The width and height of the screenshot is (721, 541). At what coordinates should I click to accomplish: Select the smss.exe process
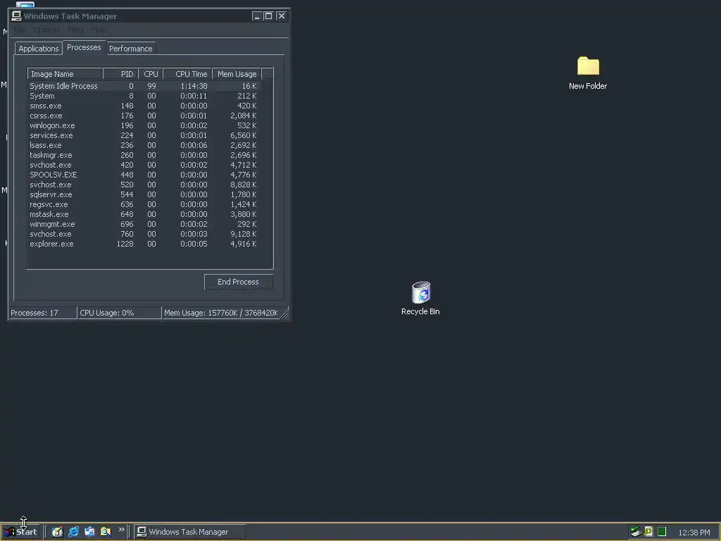[144, 106]
